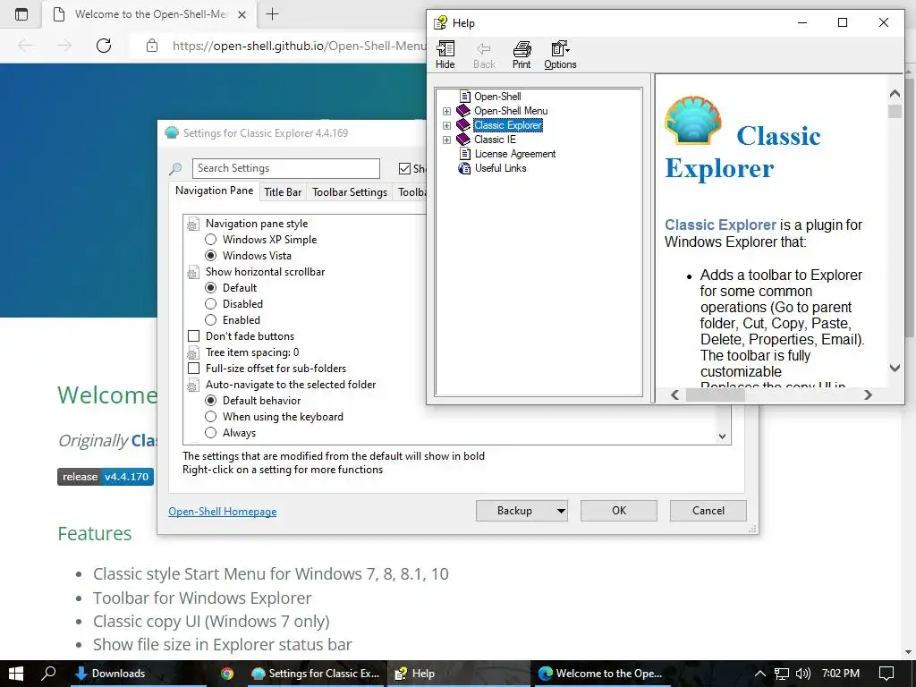Screen dimensions: 916x687
Task: Click the browser tab actions icon
Action: (21, 14)
